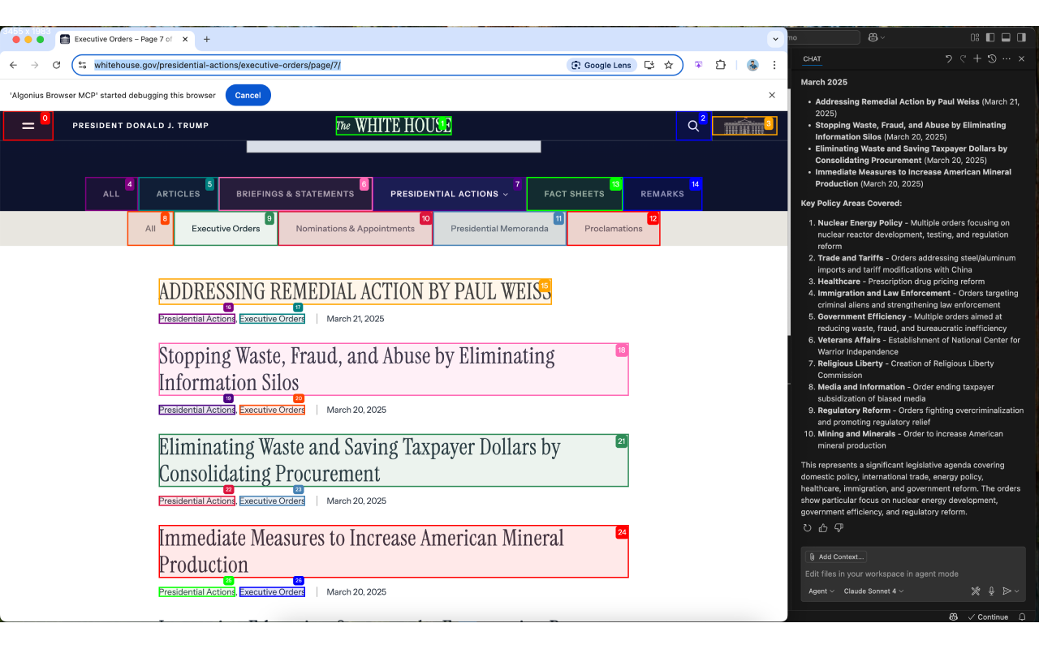Click Continue in the status bar
This screenshot has width=1039, height=649.
coord(987,617)
